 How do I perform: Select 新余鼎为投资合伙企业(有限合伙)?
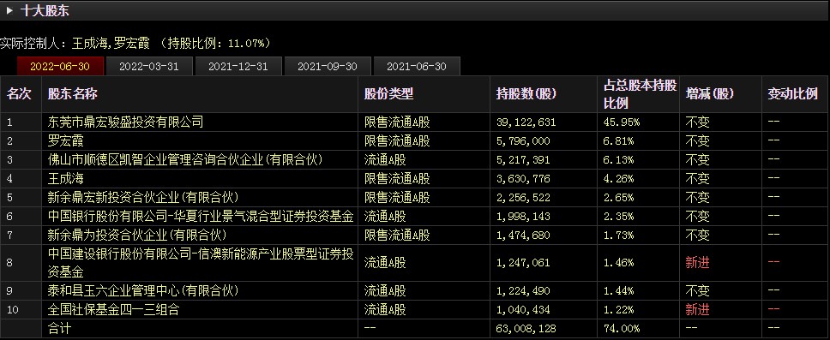tap(137, 235)
